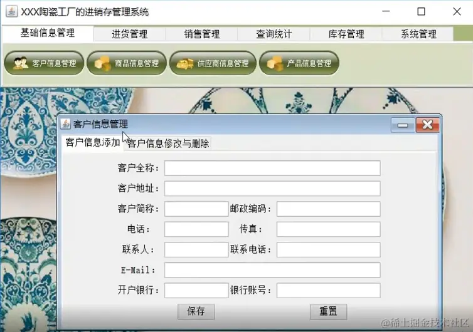The image size is (473, 332).
Task: Maximize the main application window
Action: 421,11
